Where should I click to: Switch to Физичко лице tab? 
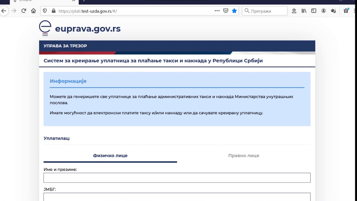(110, 155)
